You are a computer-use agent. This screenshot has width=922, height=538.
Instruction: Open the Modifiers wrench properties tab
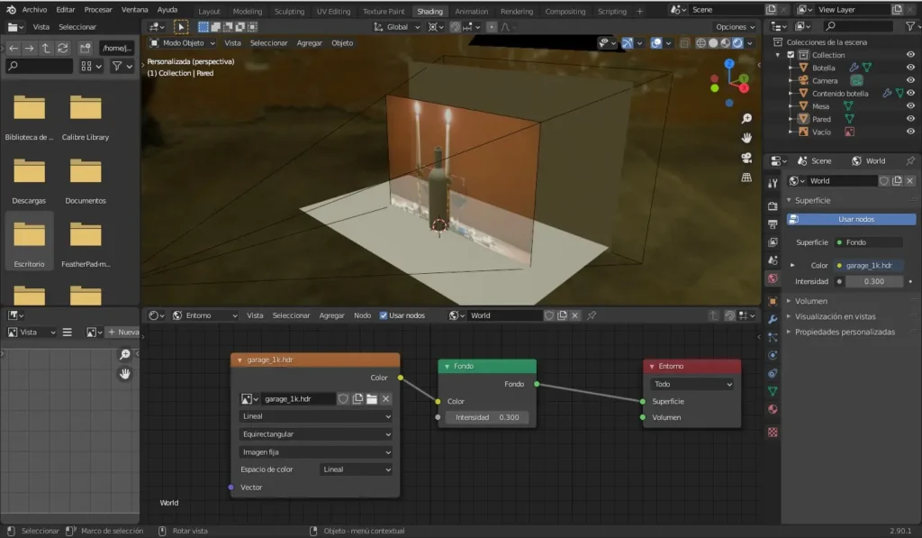pos(773,319)
